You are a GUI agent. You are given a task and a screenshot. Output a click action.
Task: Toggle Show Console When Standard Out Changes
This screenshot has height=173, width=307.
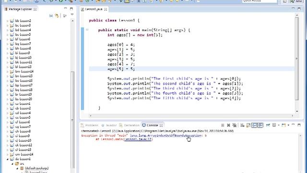tap(254, 125)
